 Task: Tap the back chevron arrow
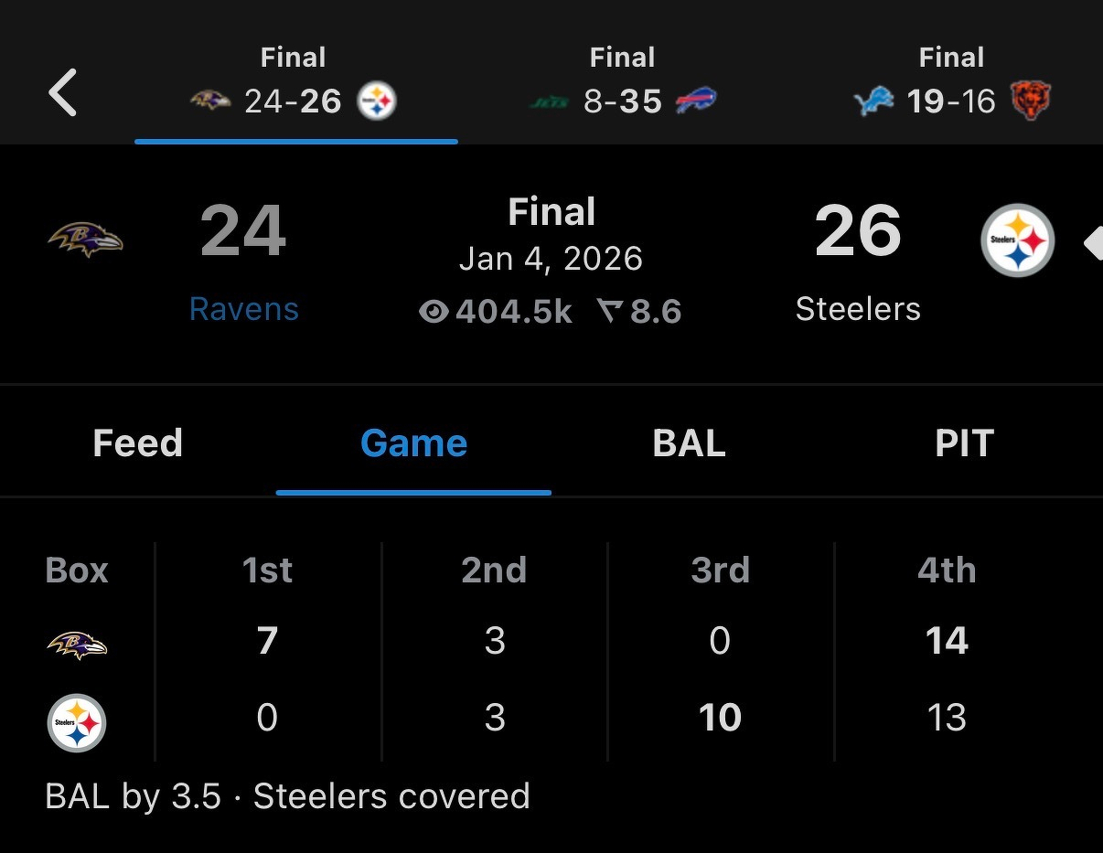(62, 93)
